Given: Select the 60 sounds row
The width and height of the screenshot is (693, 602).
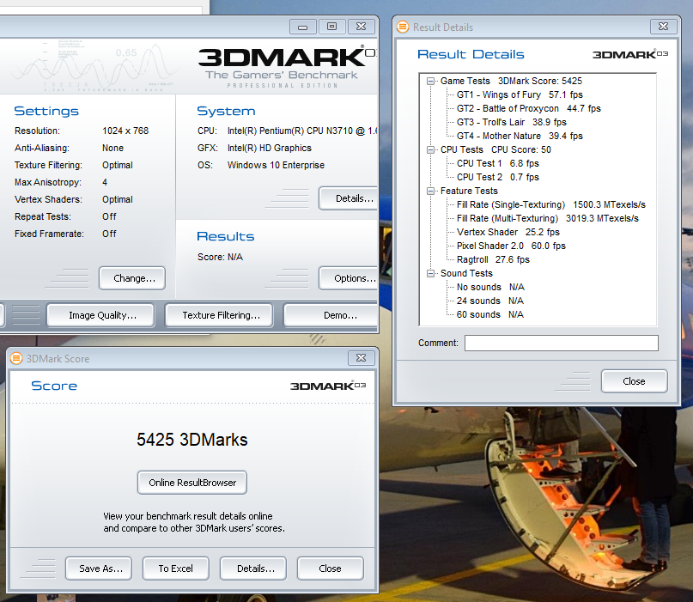Looking at the screenshot, I should point(490,314).
